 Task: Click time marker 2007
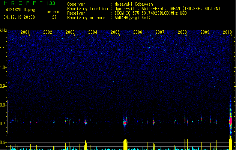(x=160, y=32)
